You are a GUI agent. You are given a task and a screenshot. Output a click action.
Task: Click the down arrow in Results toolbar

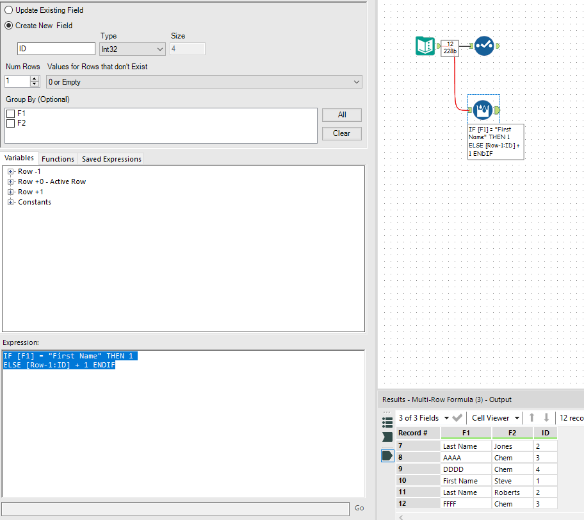pyautogui.click(x=546, y=418)
